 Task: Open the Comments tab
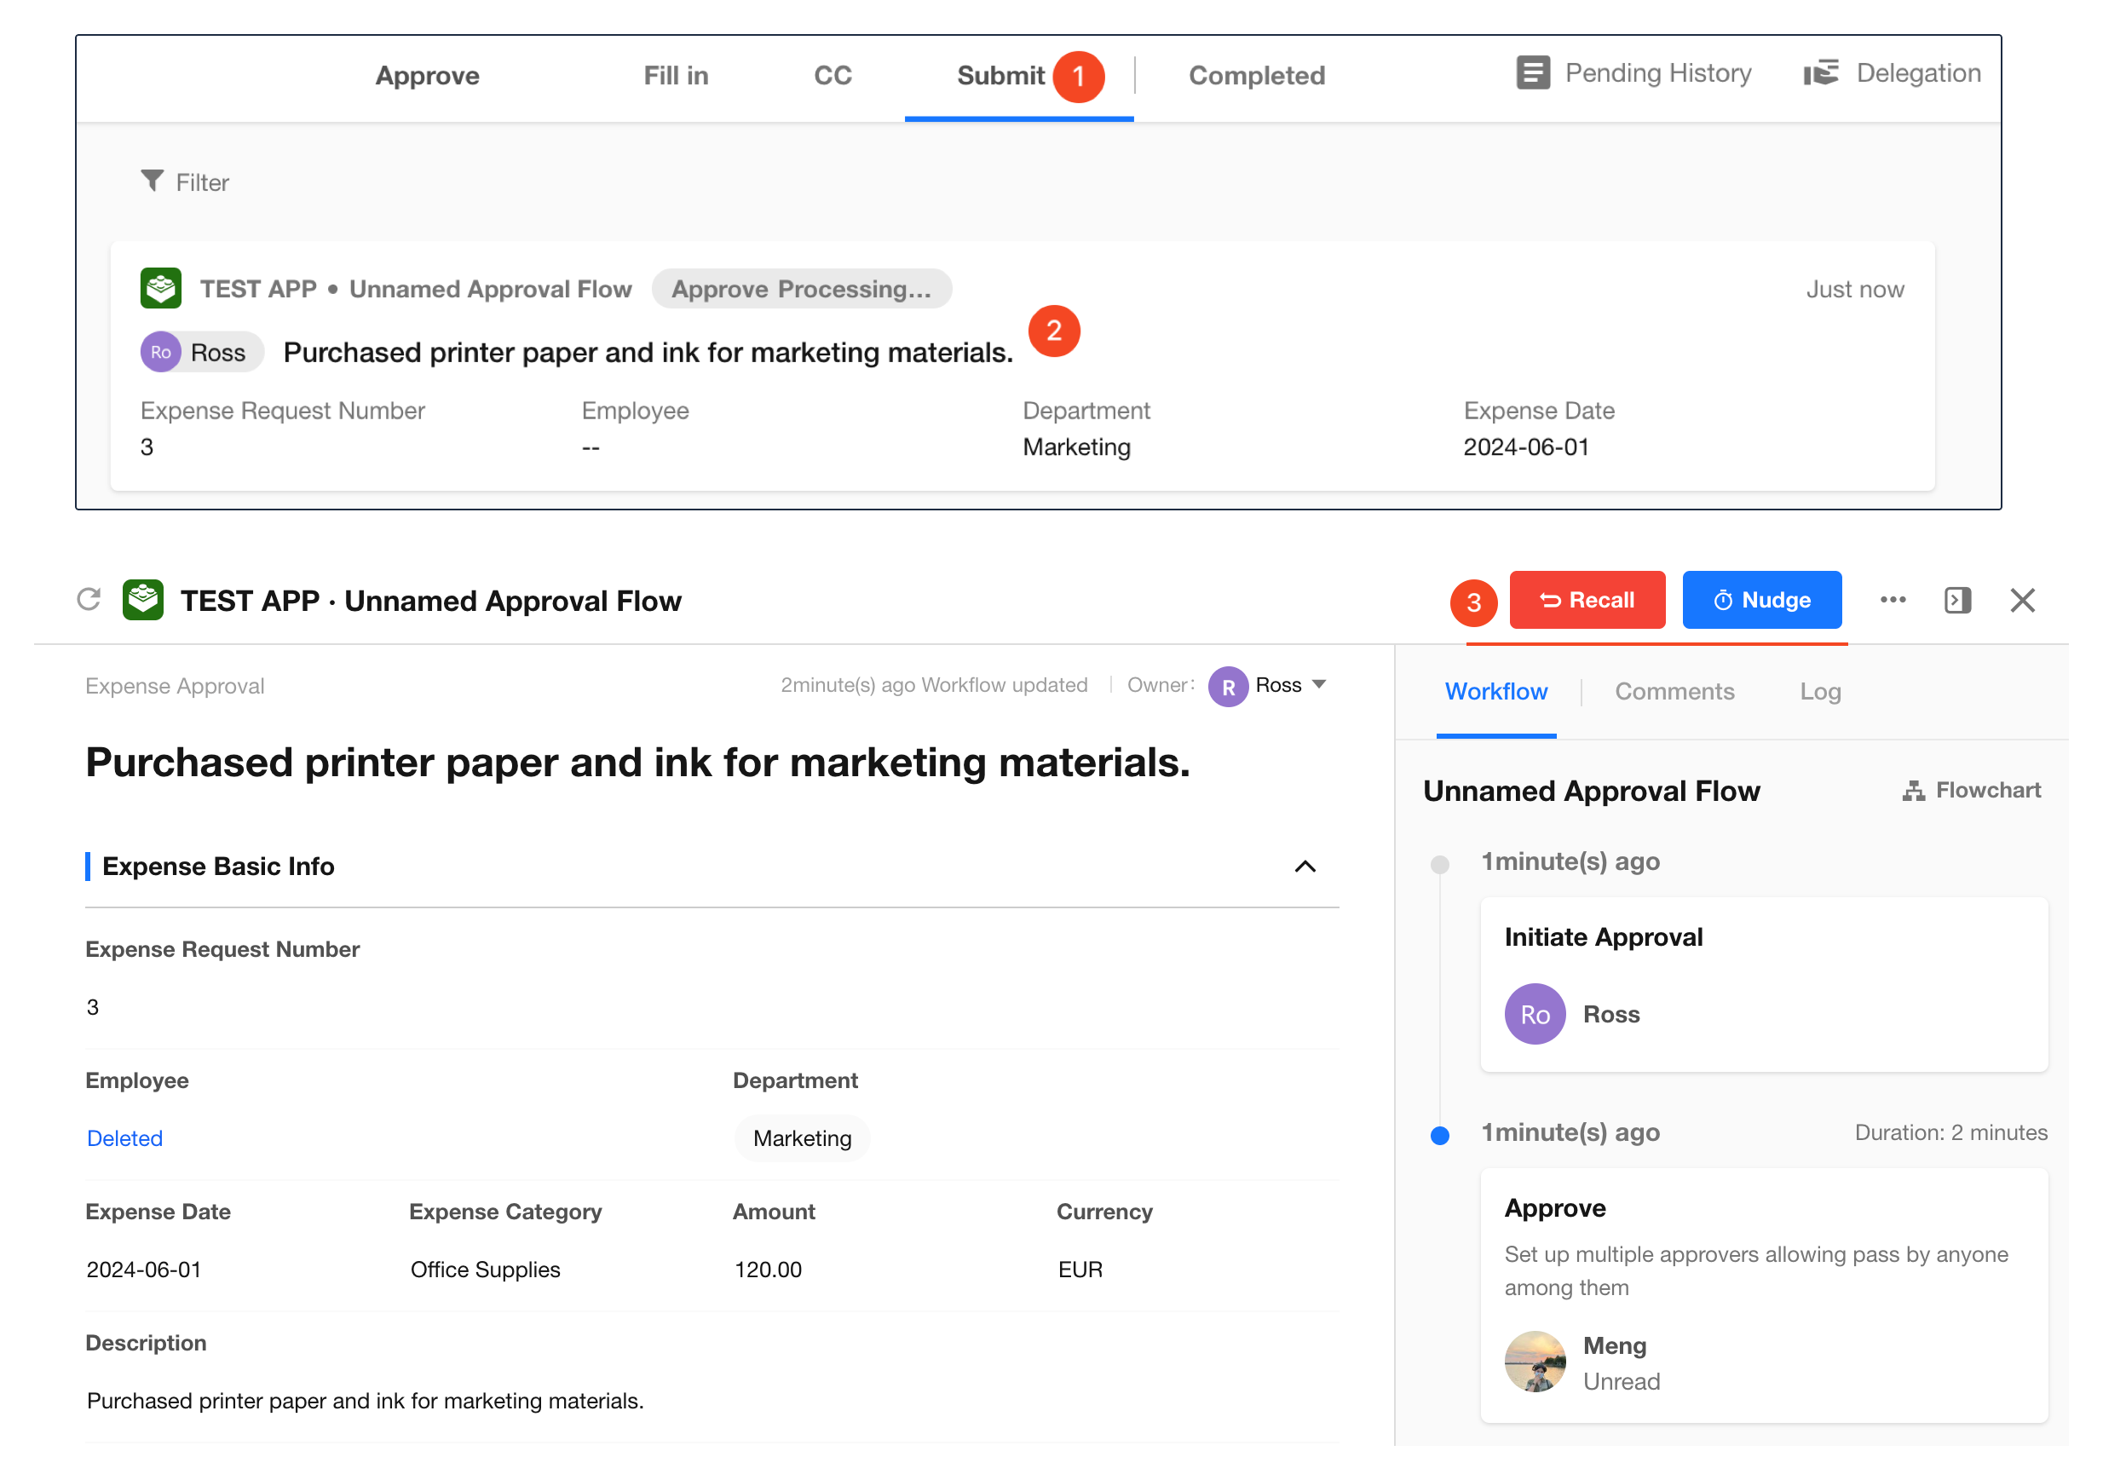1674,692
